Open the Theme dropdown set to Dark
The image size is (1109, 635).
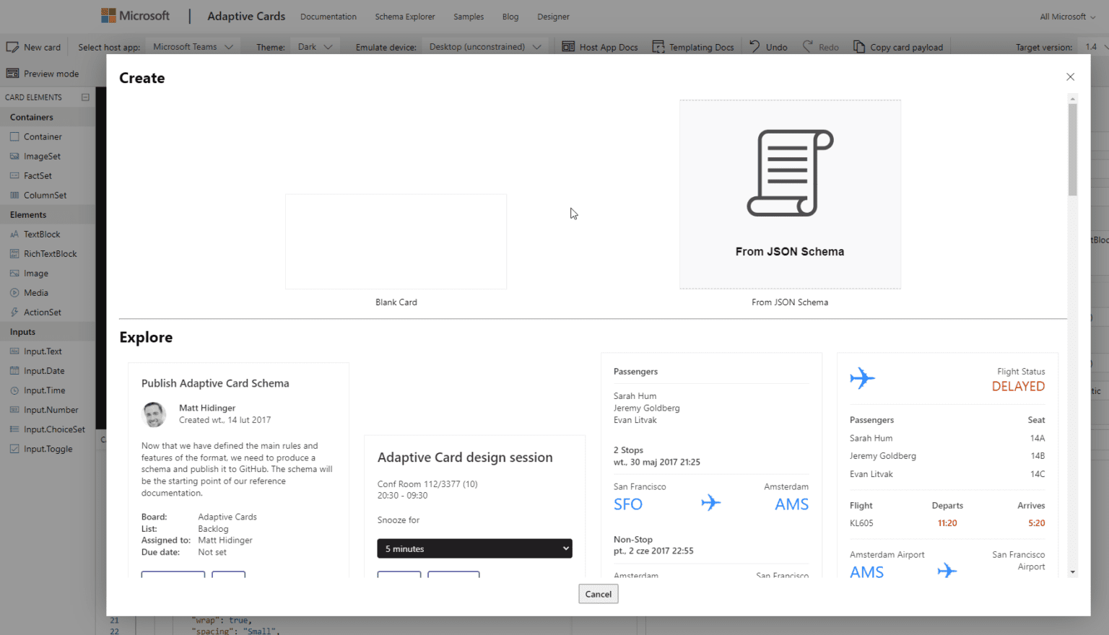(x=315, y=46)
